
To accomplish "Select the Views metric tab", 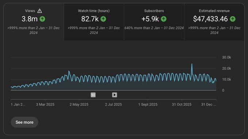I will (x=34, y=22).
